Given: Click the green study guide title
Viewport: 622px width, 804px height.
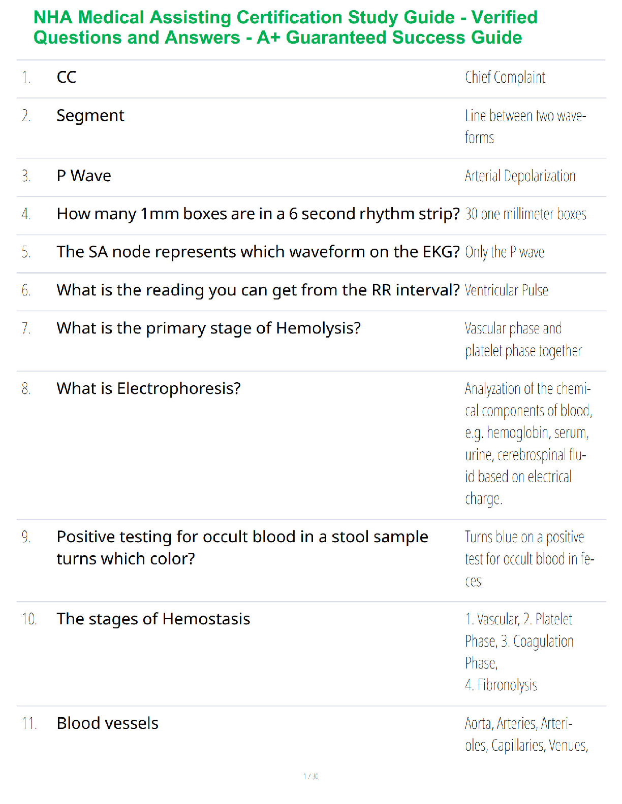Looking at the screenshot, I should tap(285, 27).
